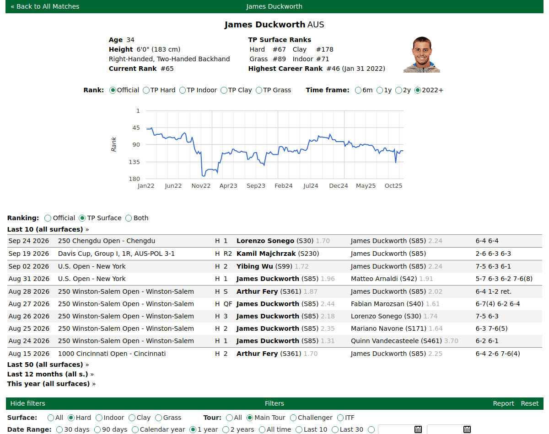The image size is (549, 434).
Task: Set the date range to All time
Action: point(262,429)
